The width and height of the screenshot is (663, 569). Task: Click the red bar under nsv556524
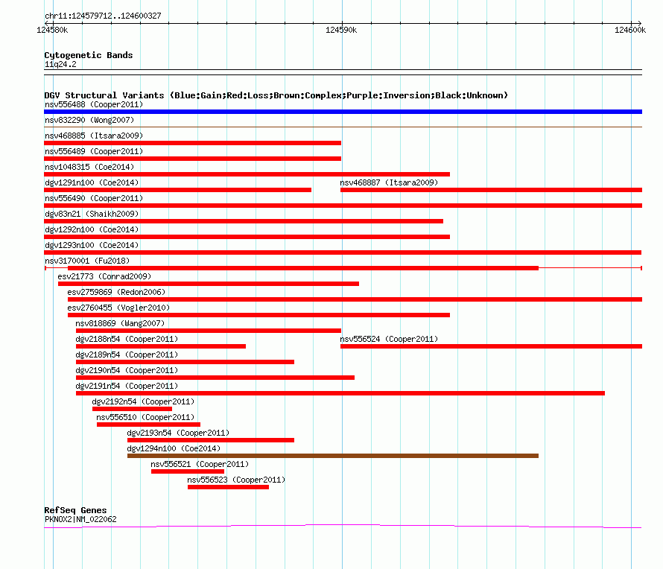(x=492, y=346)
